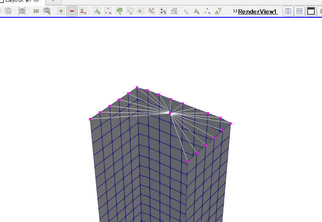The width and height of the screenshot is (322, 222).
Task: Toggle the subtract selection minus modifier
Action: pyautogui.click(x=72, y=11)
